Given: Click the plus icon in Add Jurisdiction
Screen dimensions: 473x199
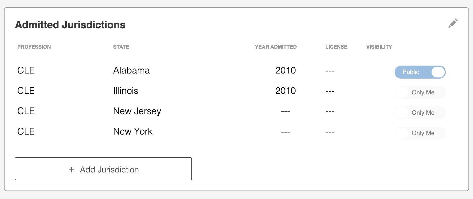Looking at the screenshot, I should click(x=71, y=169).
